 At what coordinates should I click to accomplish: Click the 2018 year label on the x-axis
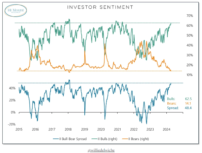[68, 129]
